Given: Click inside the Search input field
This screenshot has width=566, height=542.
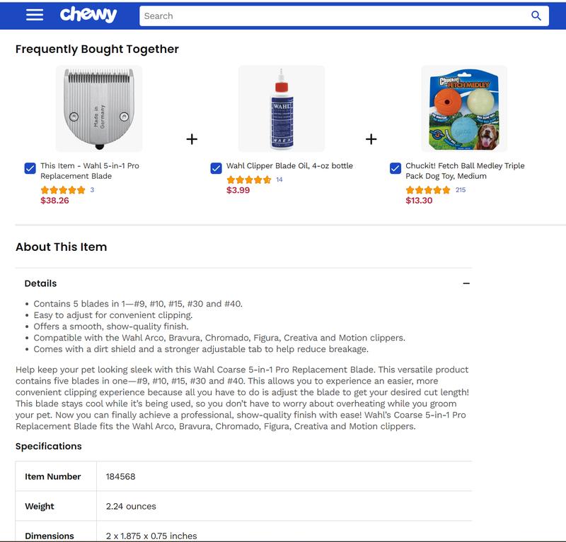Looking at the screenshot, I should (x=333, y=16).
